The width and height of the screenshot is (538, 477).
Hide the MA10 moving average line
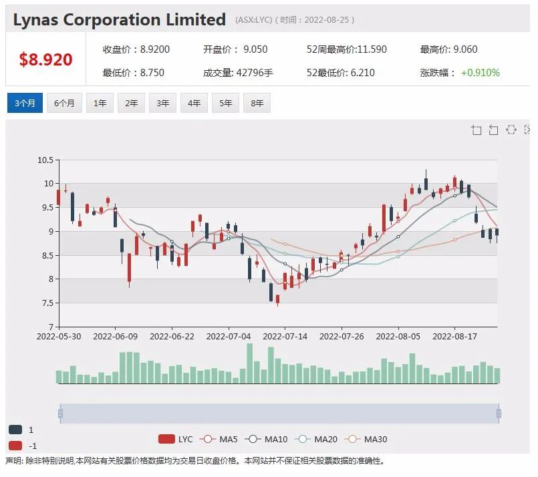click(266, 440)
